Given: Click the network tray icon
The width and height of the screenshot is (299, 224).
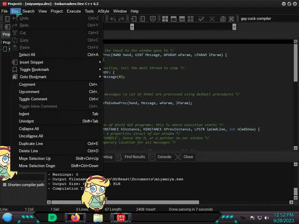Looking at the screenshot, I should pyautogui.click(x=260, y=218).
